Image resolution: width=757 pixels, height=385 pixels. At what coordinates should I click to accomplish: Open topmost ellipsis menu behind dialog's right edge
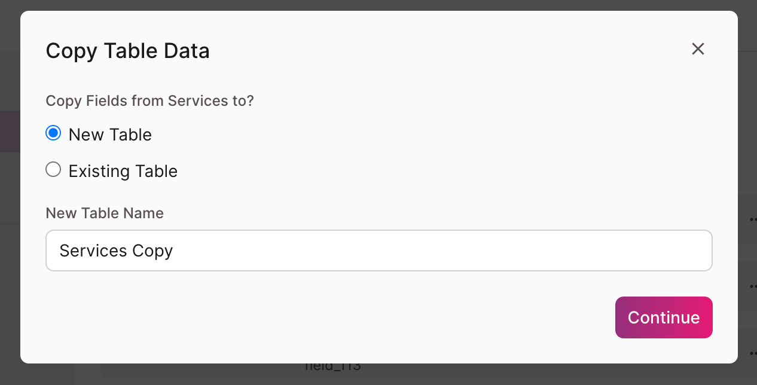coord(752,219)
